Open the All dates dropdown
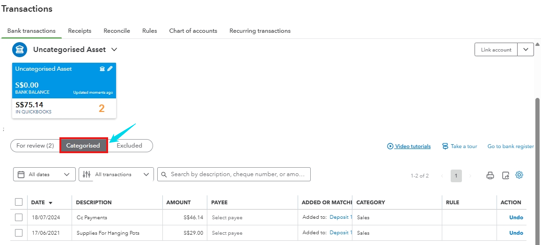Viewport: 541px width, 245px height. (44, 175)
